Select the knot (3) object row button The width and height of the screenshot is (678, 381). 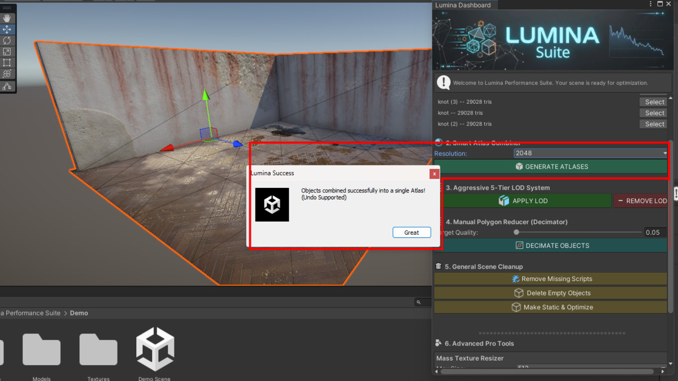coord(654,102)
